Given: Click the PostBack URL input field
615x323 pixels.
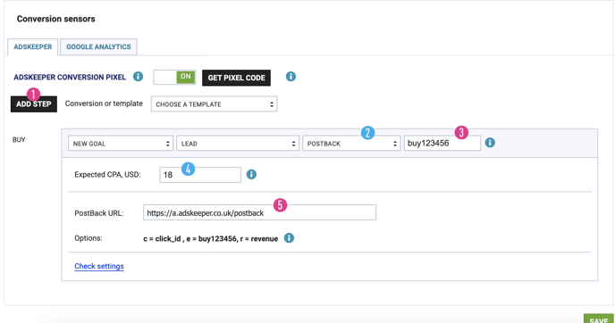Looking at the screenshot, I should [259, 212].
